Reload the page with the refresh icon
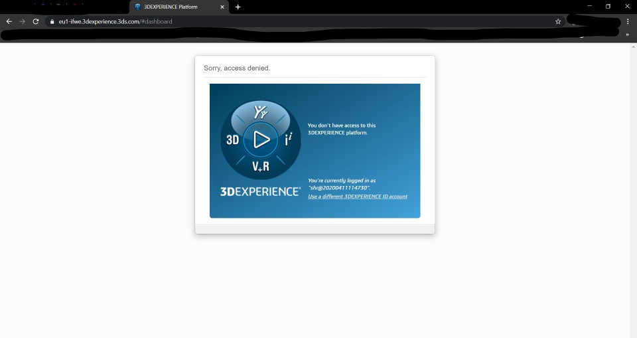This screenshot has width=637, height=338. 36,21
